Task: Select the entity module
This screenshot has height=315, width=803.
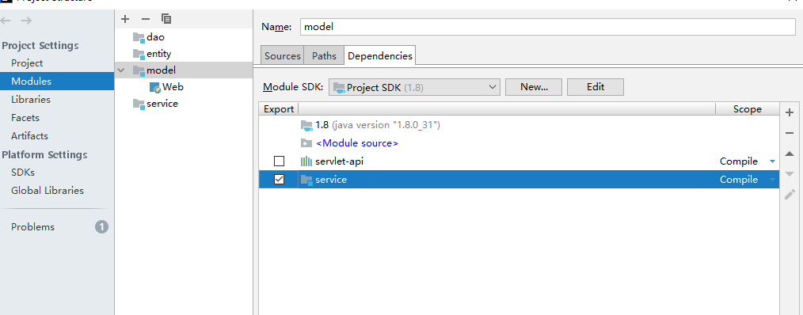Action: click(x=158, y=54)
